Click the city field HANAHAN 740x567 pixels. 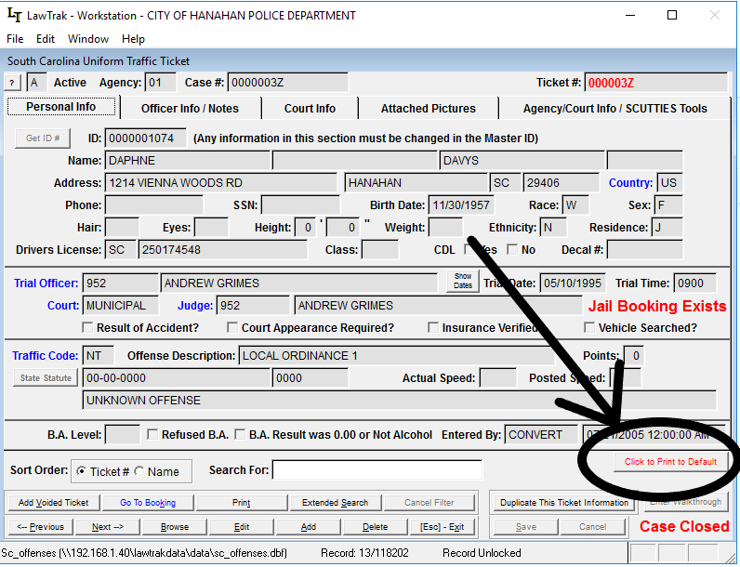point(416,182)
